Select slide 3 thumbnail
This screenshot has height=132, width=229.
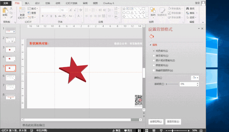coord(10,49)
